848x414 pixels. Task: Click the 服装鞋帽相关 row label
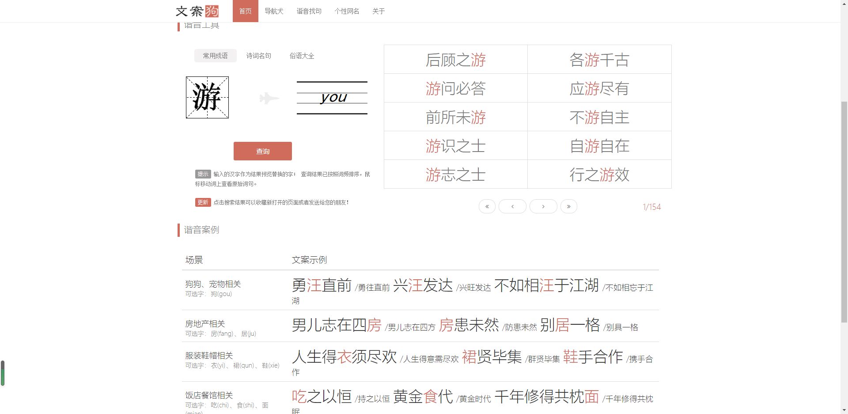click(x=209, y=355)
